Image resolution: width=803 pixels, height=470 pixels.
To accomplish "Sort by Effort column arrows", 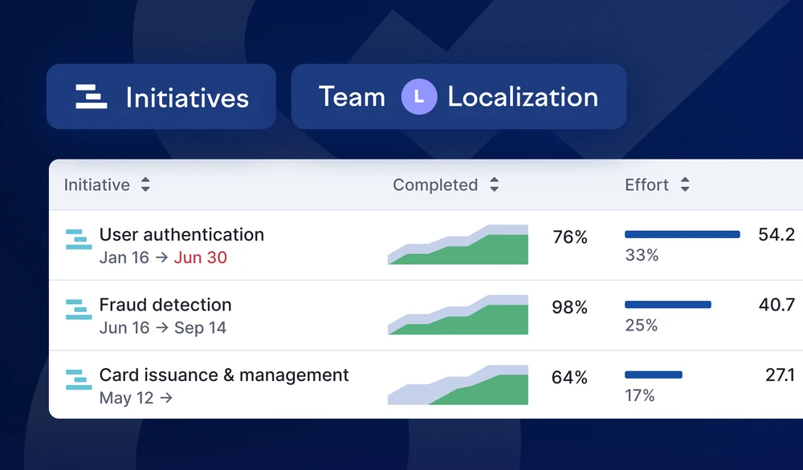I will (685, 184).
